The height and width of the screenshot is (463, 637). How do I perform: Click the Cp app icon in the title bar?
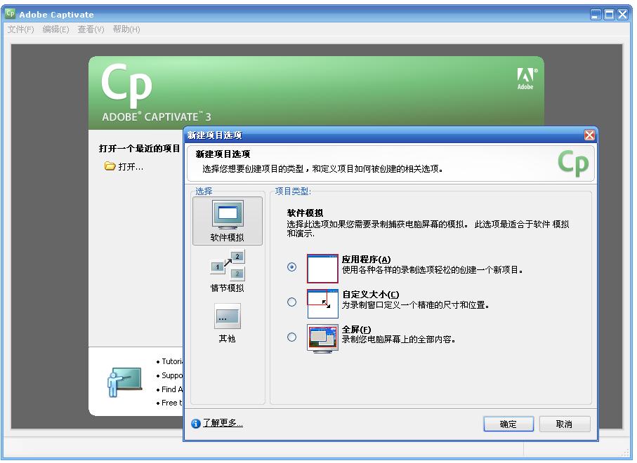coord(10,14)
